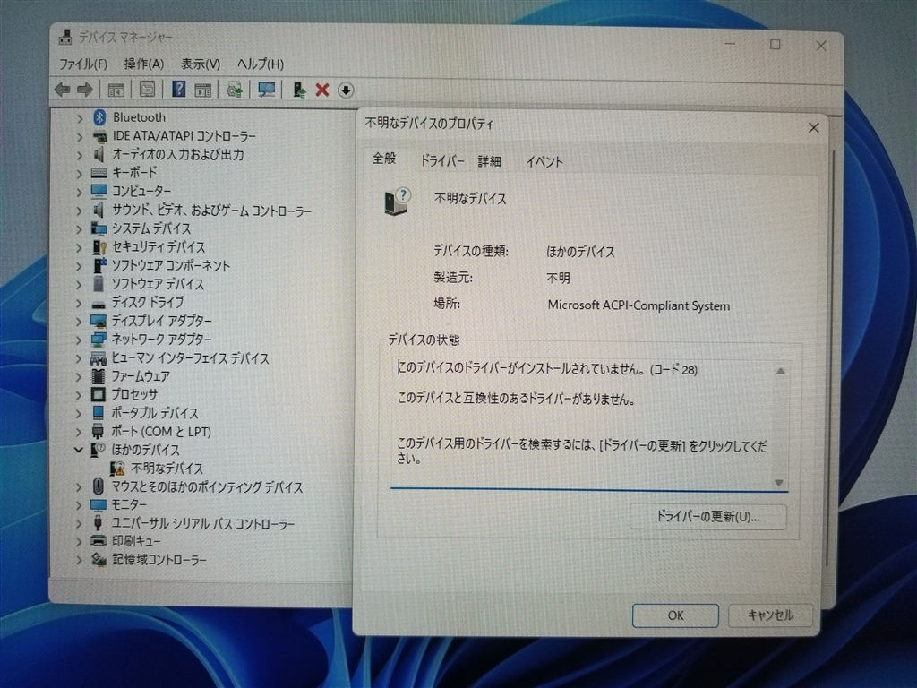Expand the ソフトウェア コンポーネント node
The image size is (917, 688).
pos(80,266)
